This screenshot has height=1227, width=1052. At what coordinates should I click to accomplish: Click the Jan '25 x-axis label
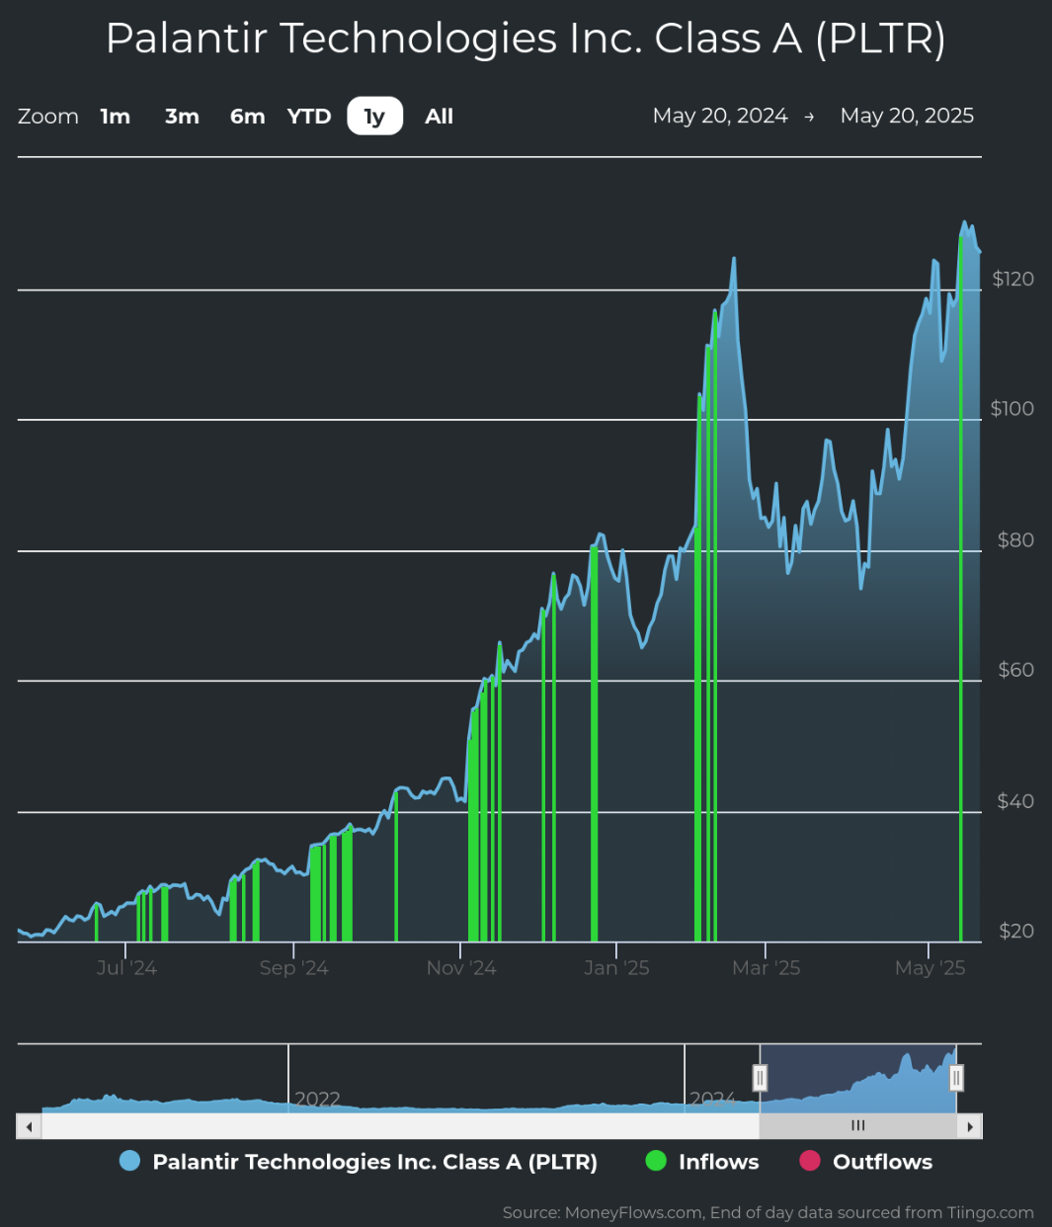616,968
